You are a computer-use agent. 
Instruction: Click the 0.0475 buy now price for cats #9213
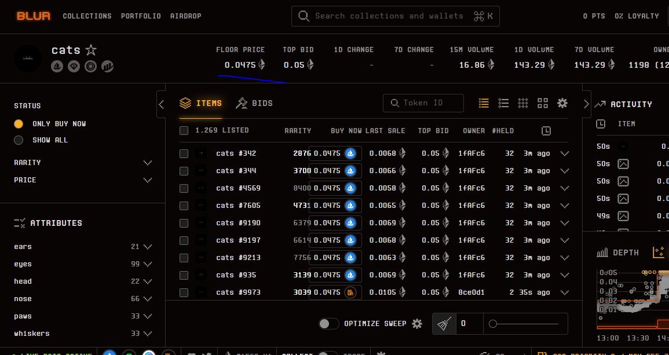[x=327, y=258]
